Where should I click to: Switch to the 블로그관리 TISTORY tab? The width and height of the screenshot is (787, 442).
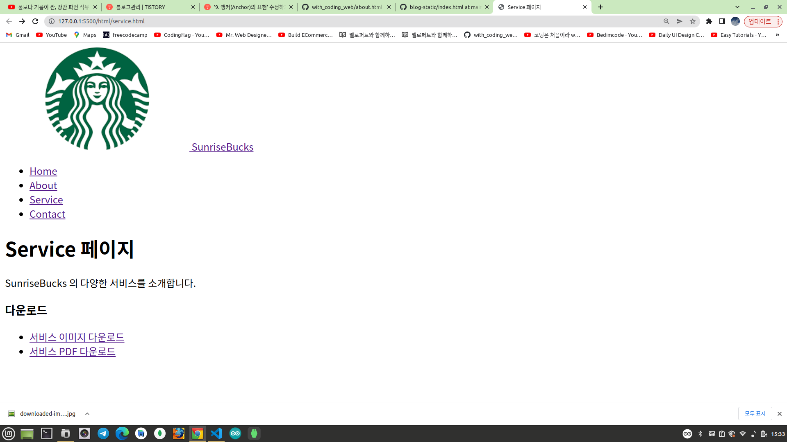coord(150,7)
